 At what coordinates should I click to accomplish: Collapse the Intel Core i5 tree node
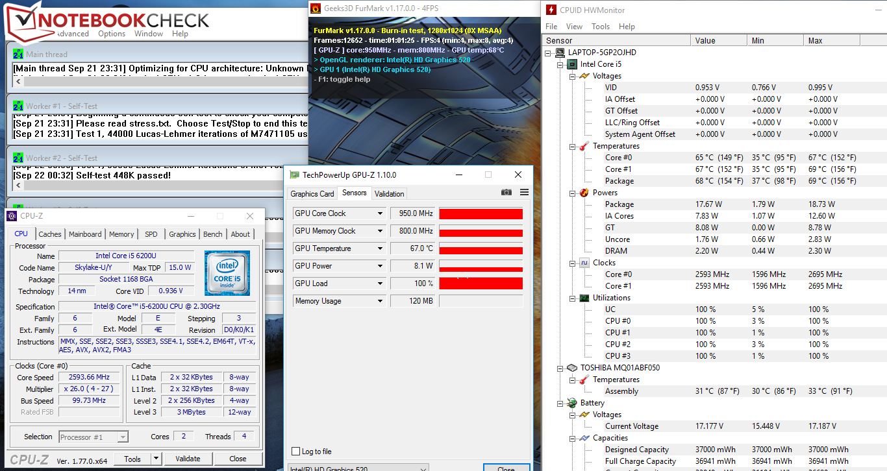click(x=560, y=64)
